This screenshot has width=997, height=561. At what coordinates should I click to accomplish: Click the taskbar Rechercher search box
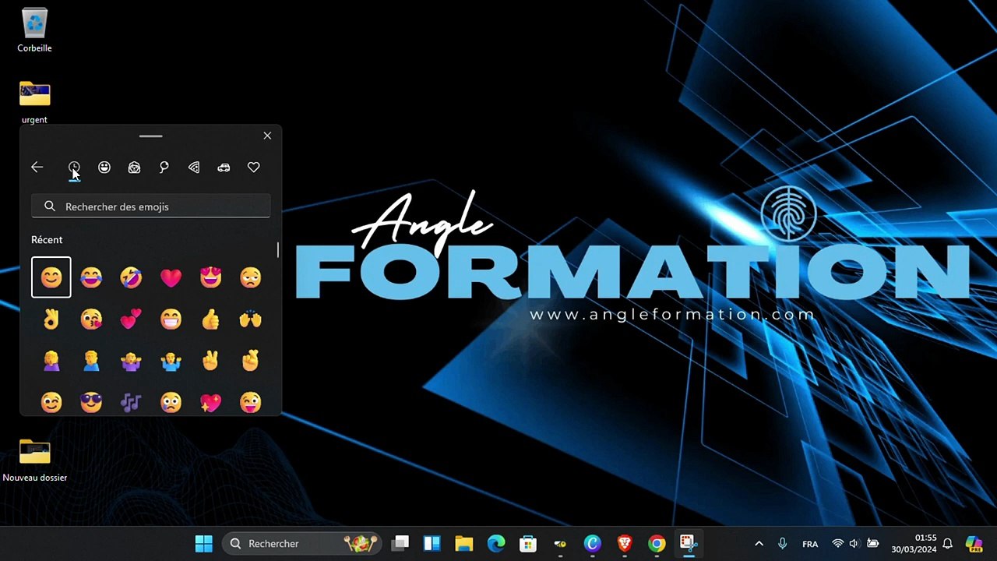coord(303,543)
